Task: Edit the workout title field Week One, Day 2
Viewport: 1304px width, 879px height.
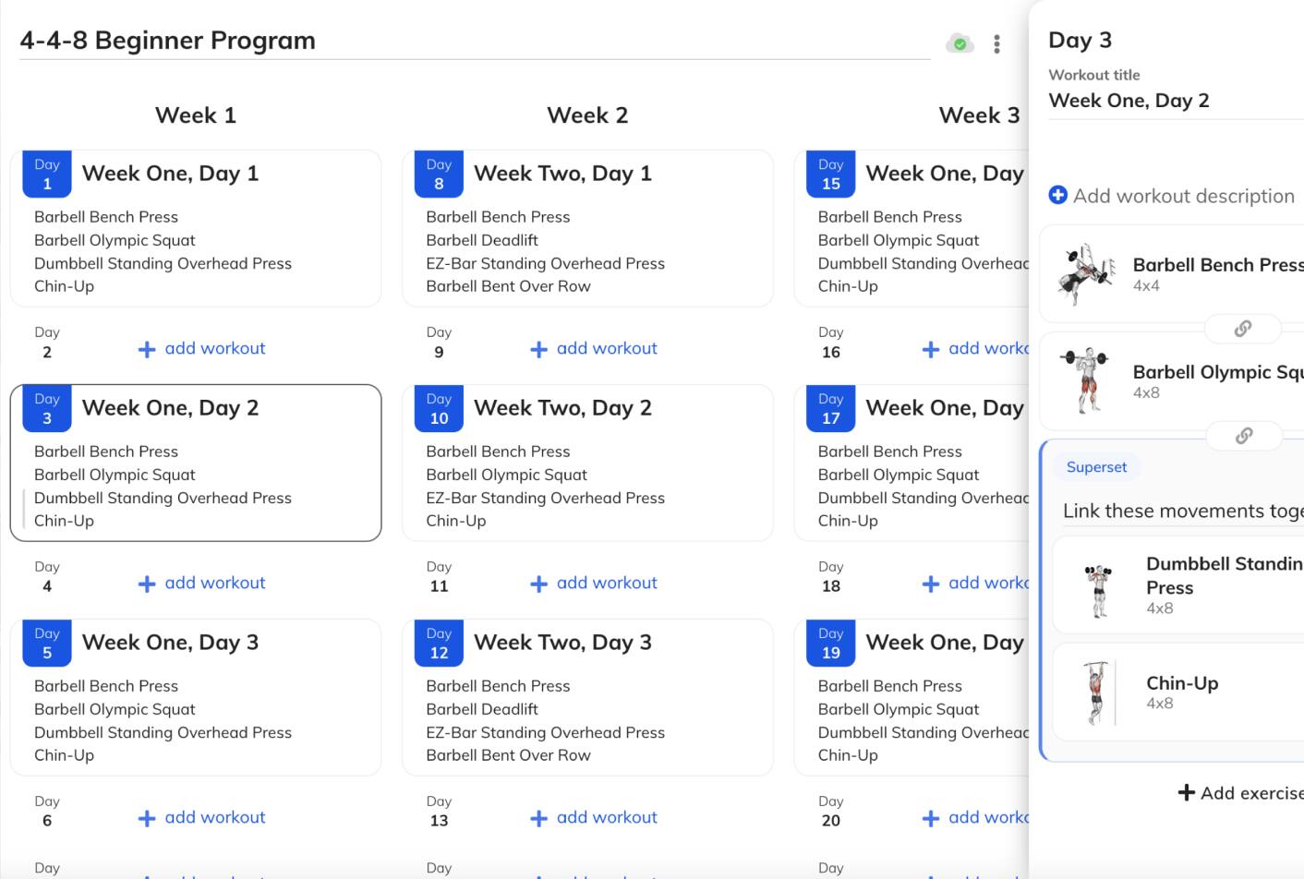Action: coord(1176,101)
